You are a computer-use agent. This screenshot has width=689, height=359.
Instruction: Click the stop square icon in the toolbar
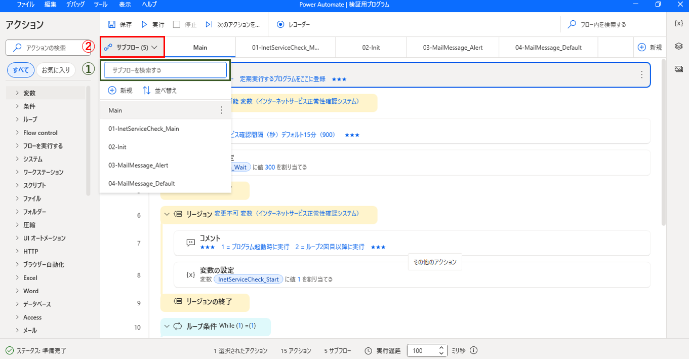[177, 24]
